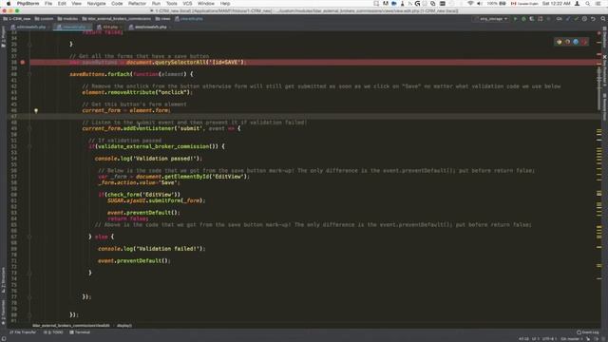Click custom folder in navigation bar
The height and width of the screenshot is (342, 608).
pyautogui.click(x=45, y=19)
